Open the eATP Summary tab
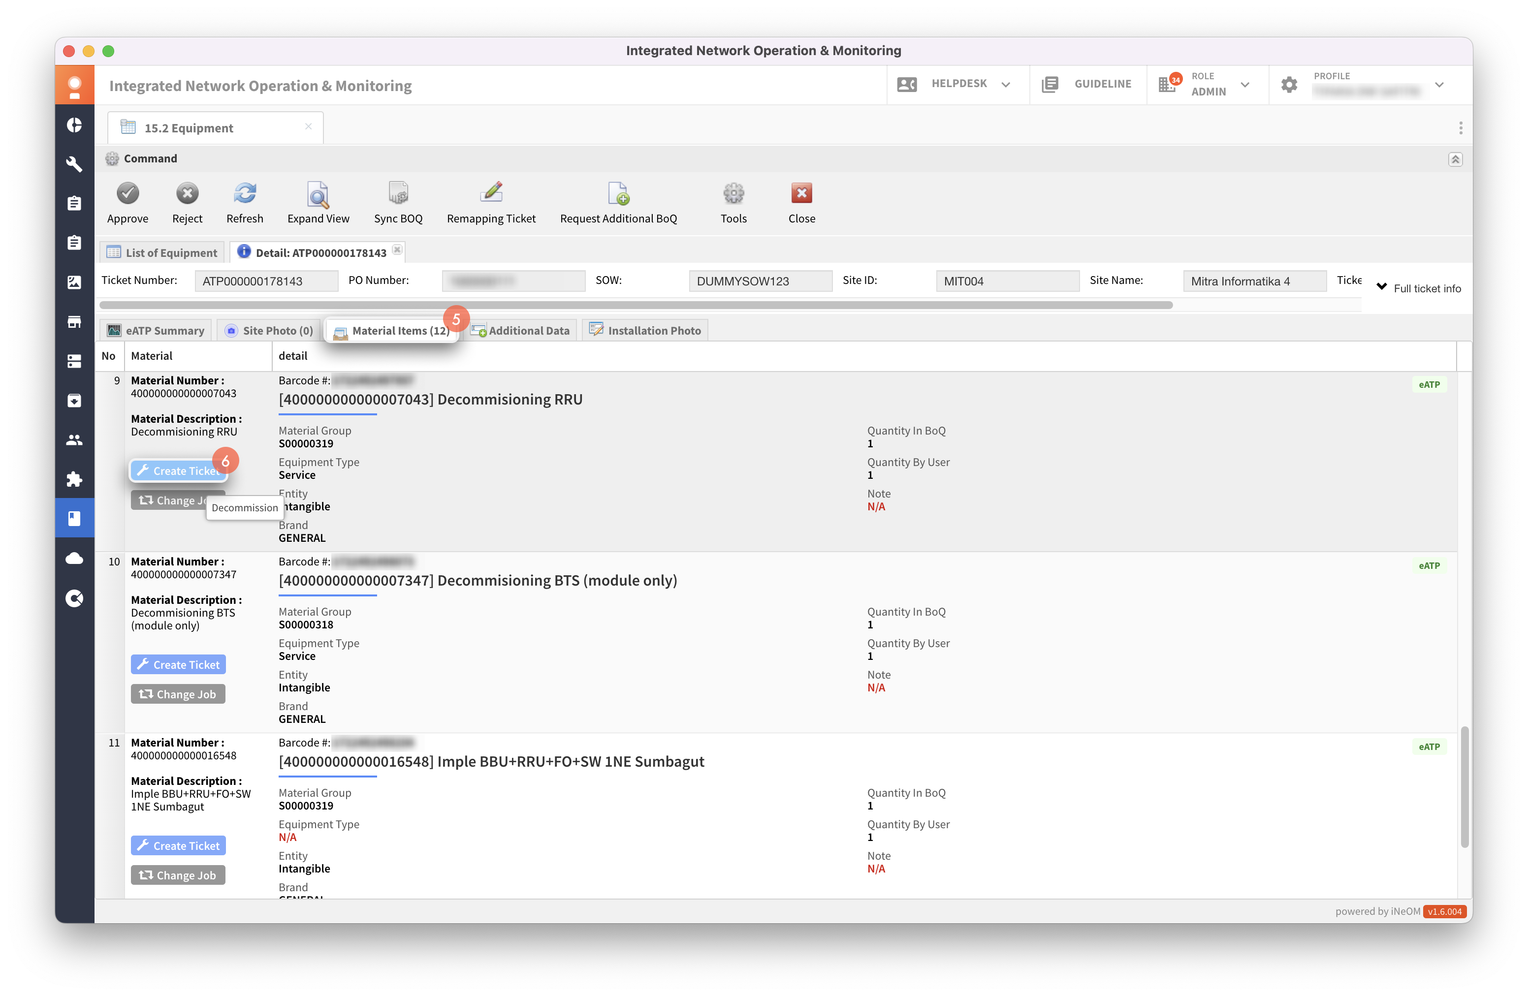Viewport: 1528px width, 996px height. [x=156, y=331]
